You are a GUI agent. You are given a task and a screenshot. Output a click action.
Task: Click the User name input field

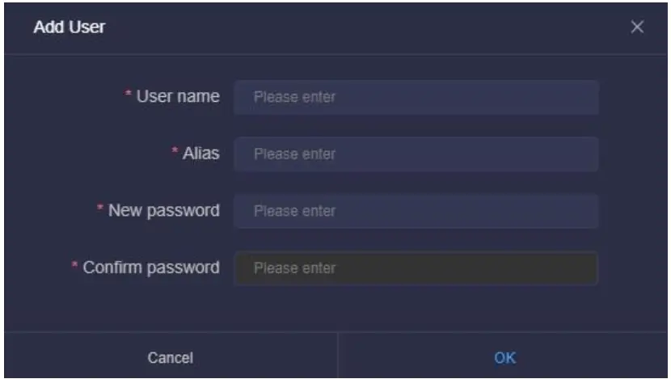point(416,98)
